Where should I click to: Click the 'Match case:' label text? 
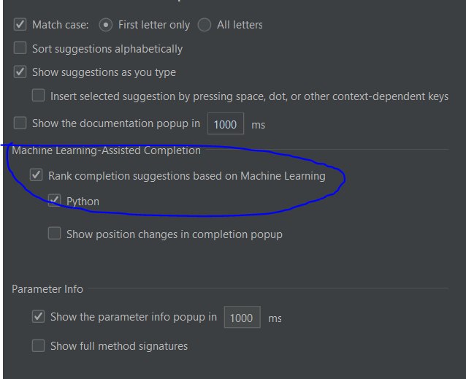click(60, 25)
